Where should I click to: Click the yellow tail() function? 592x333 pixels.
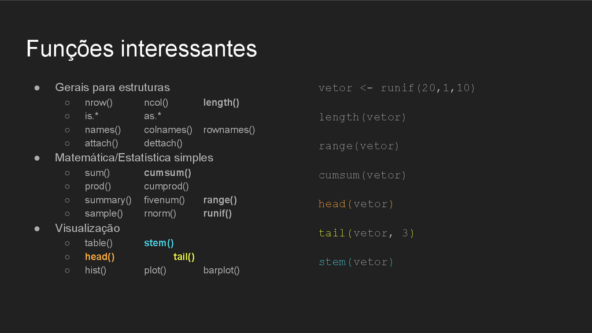click(184, 257)
